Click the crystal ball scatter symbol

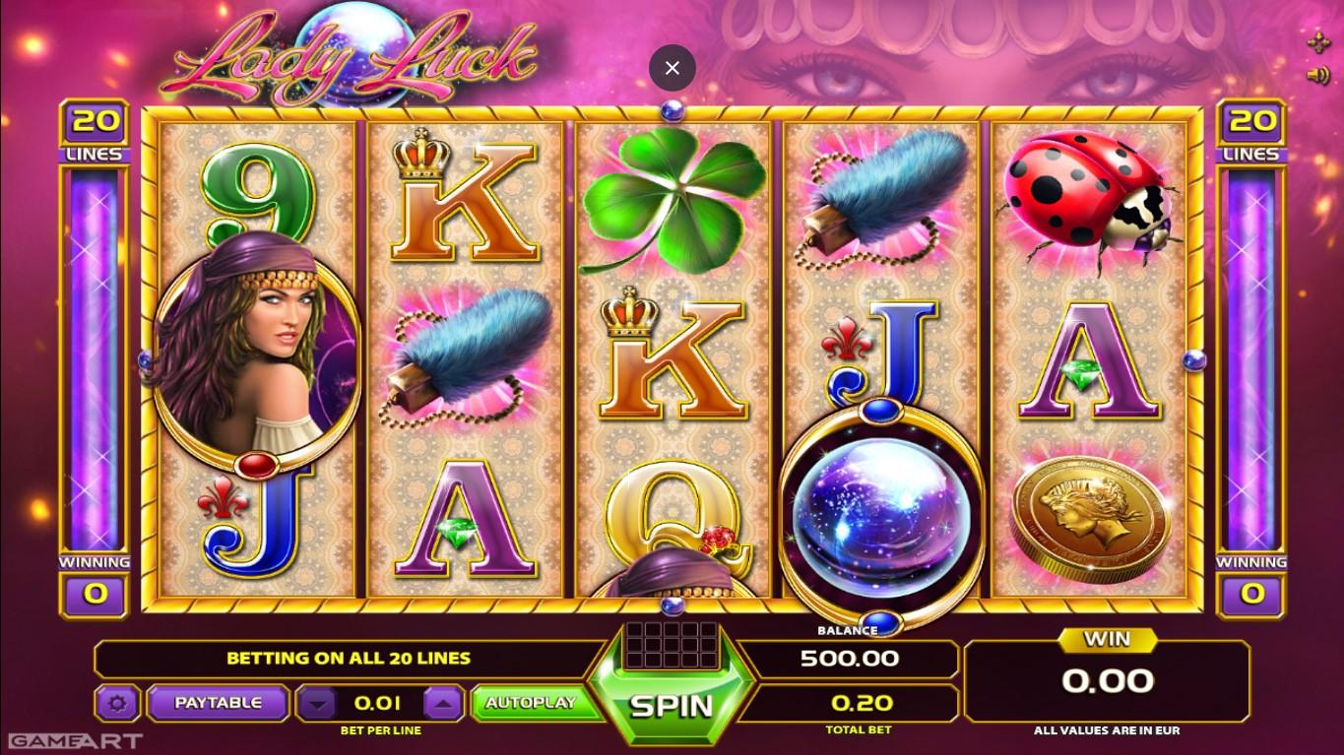click(x=881, y=515)
